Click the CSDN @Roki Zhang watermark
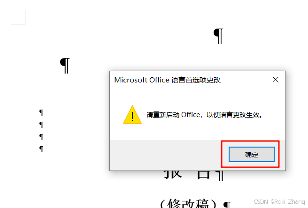The image size is (308, 208). (x=279, y=201)
